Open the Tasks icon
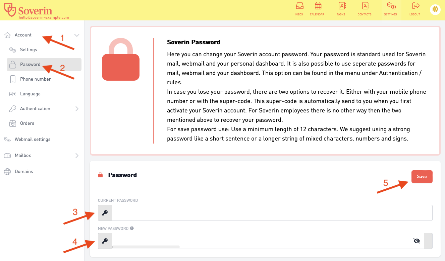Viewport: 445px width, 261px height. (342, 6)
